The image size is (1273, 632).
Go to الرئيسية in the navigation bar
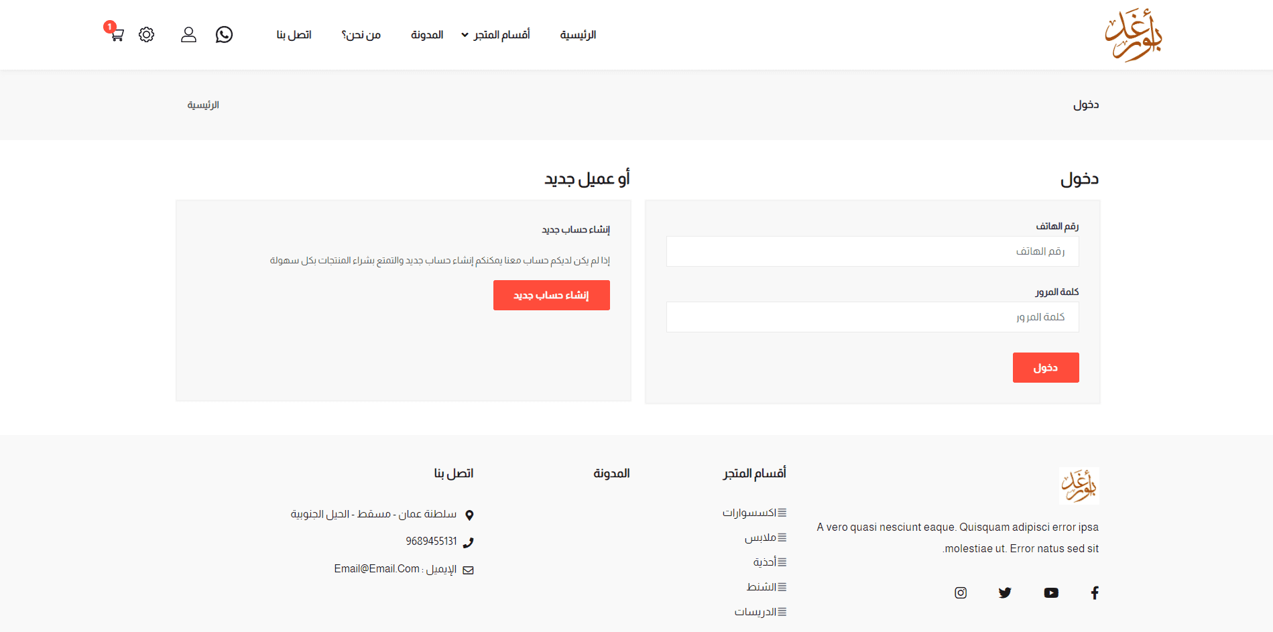pyautogui.click(x=578, y=35)
